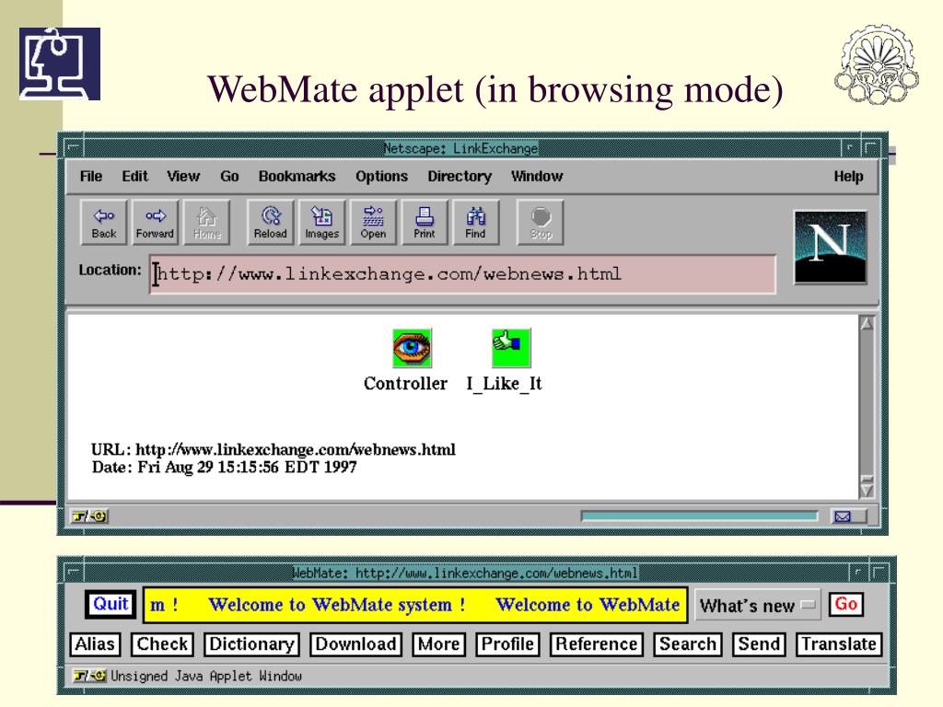Image resolution: width=943 pixels, height=707 pixels.
Task: Click the Open toolbar icon
Action: (373, 223)
